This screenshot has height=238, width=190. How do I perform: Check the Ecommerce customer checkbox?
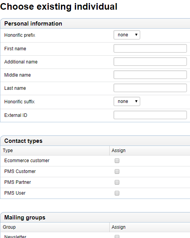[117, 161]
